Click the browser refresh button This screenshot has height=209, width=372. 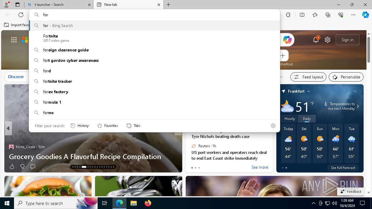tap(21, 15)
